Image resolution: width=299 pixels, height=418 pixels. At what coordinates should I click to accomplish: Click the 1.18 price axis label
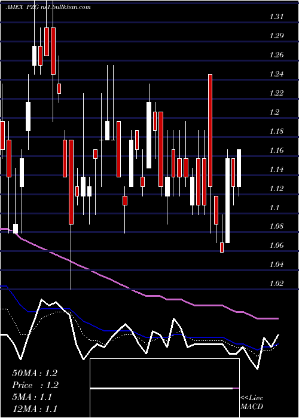pos(276,131)
